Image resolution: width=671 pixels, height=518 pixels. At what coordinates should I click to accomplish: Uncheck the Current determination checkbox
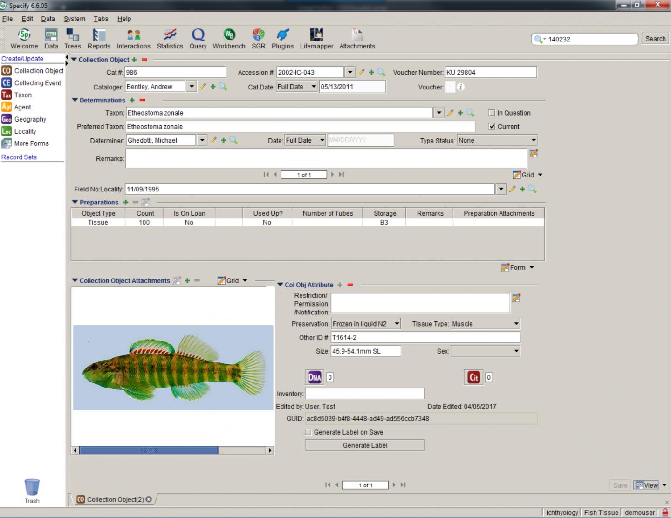click(x=492, y=126)
